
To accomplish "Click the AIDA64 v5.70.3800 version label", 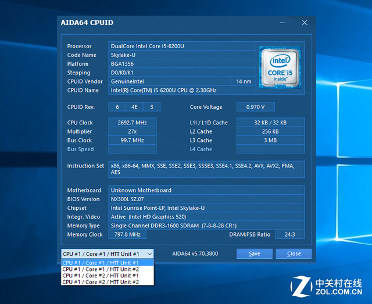I will point(195,253).
